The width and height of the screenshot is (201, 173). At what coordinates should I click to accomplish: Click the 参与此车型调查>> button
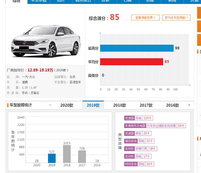[176, 18]
